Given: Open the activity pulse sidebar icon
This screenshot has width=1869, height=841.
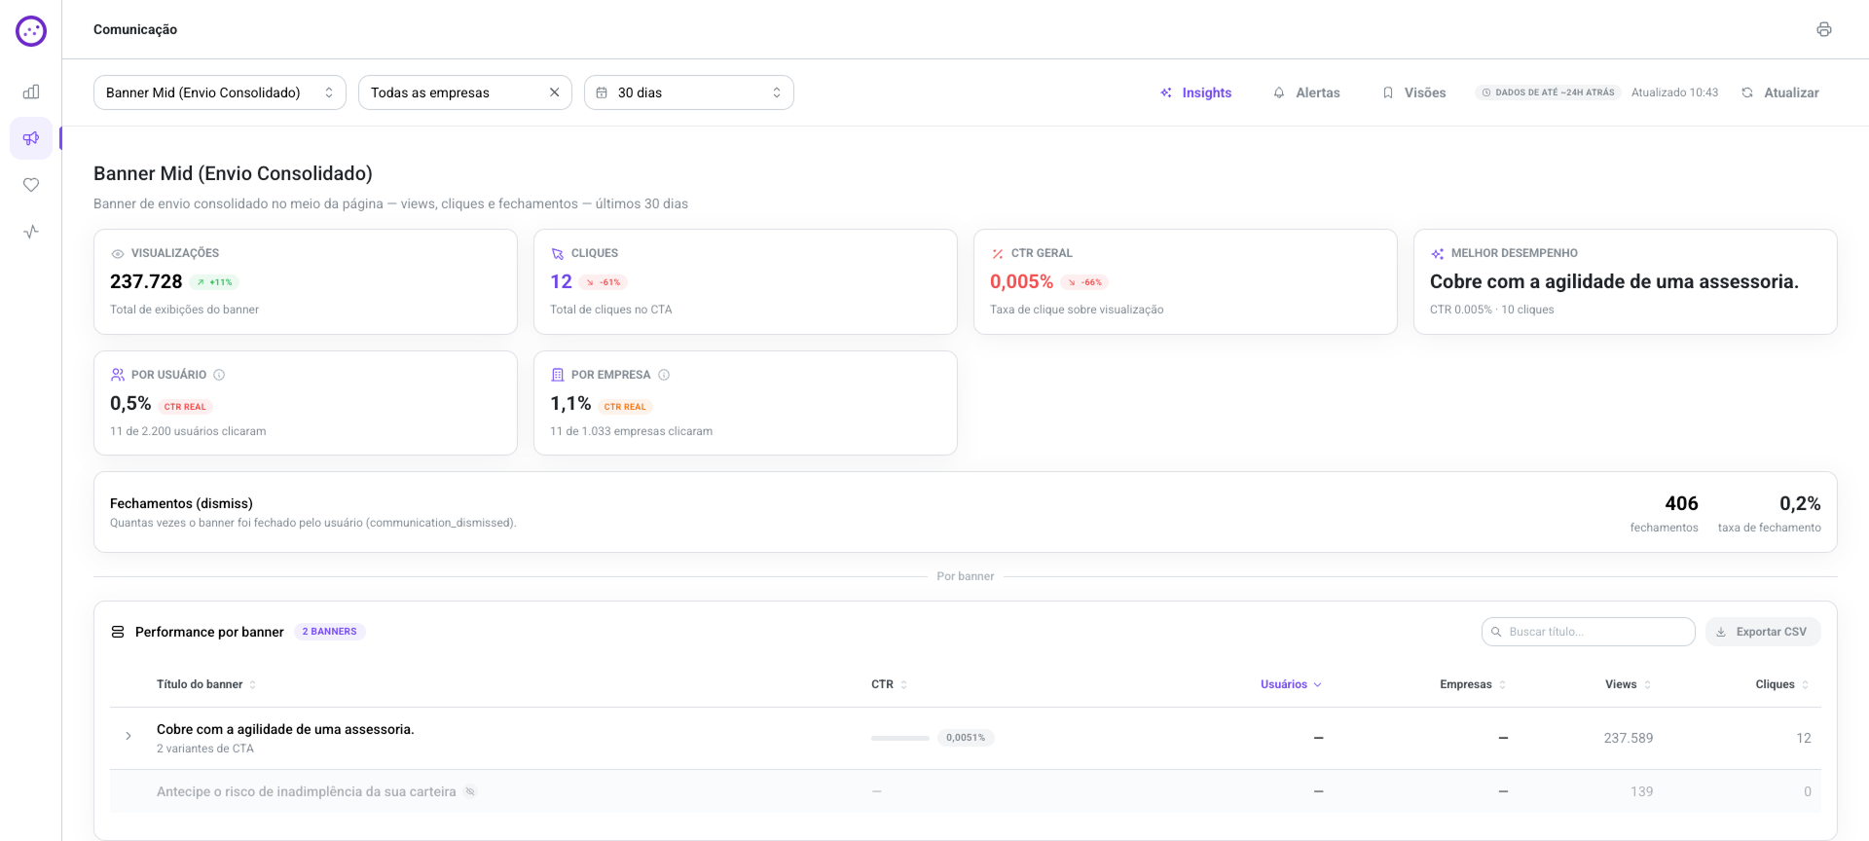Looking at the screenshot, I should click(31, 232).
